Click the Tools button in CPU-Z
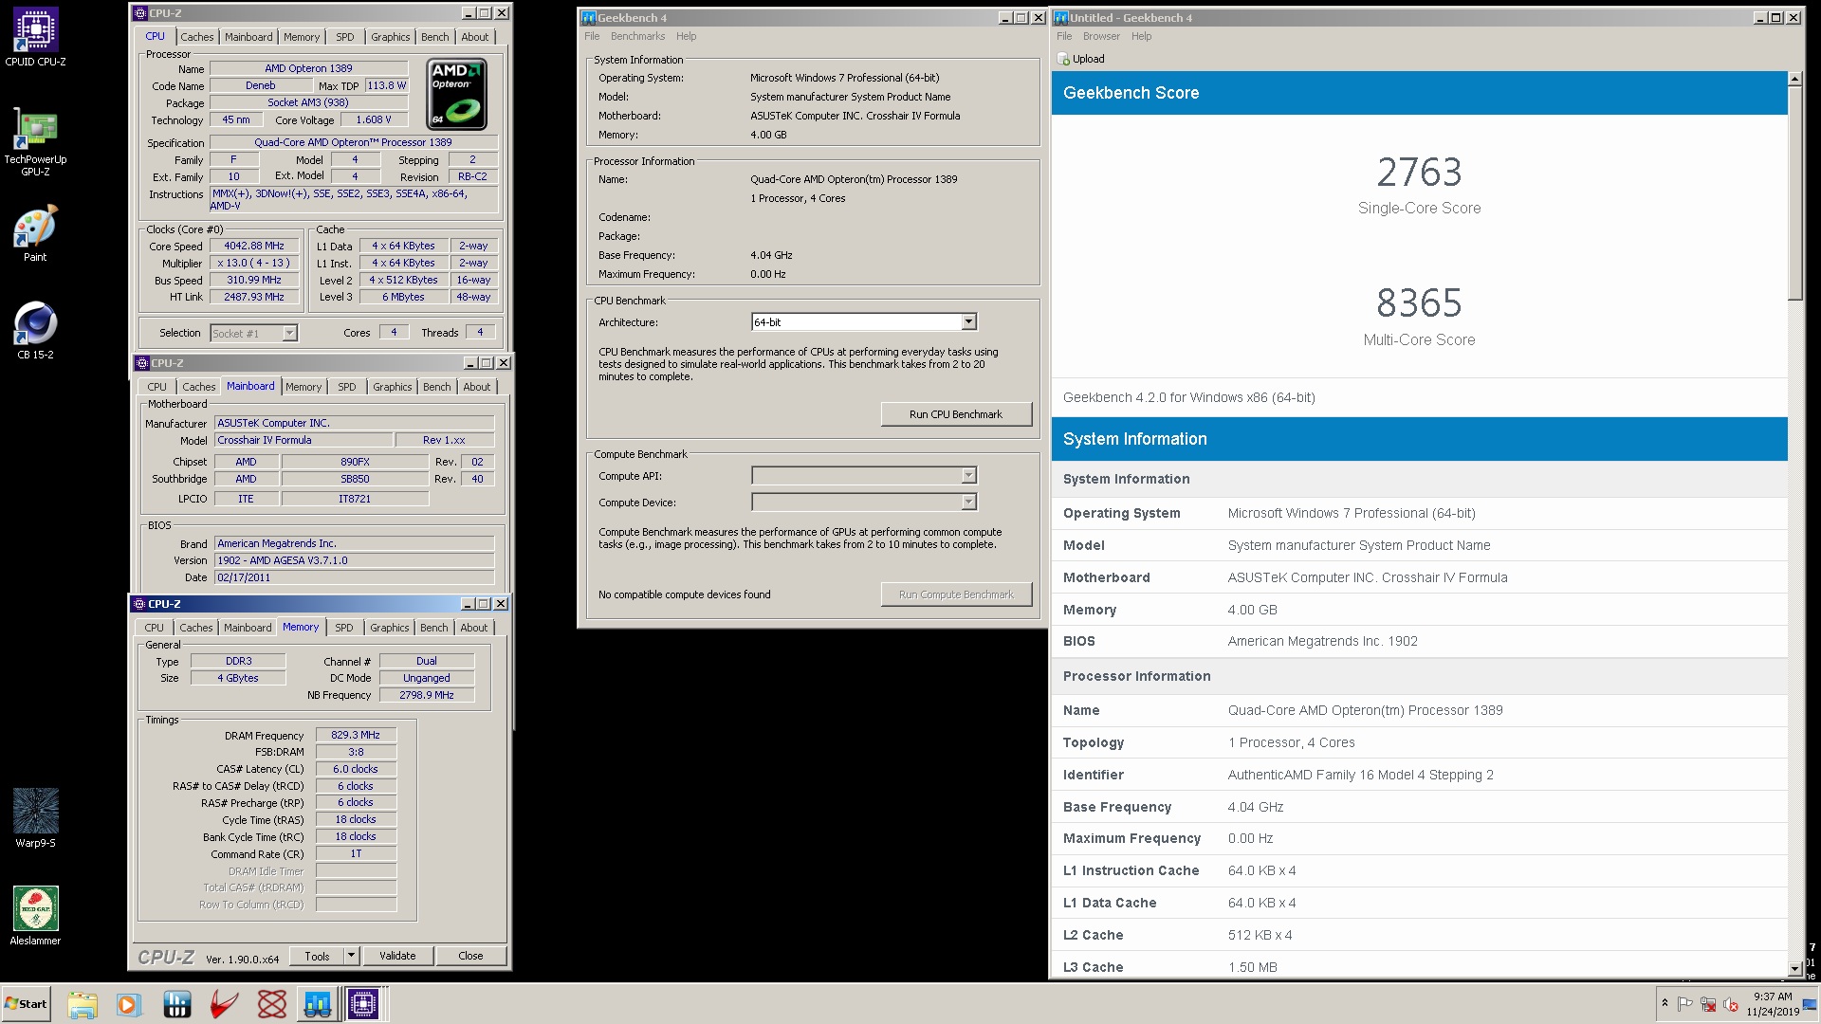This screenshot has width=1821, height=1024. pos(318,956)
